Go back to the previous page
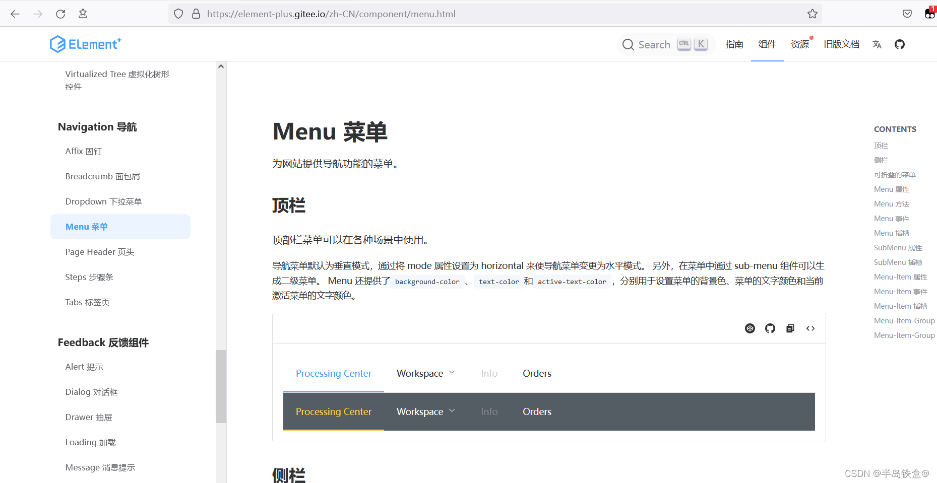 [15, 14]
